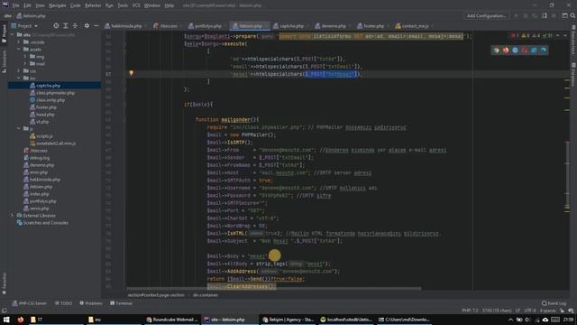Viewport: 577px width, 325px height.
Task: Expand the img folder
Action: 25,56
